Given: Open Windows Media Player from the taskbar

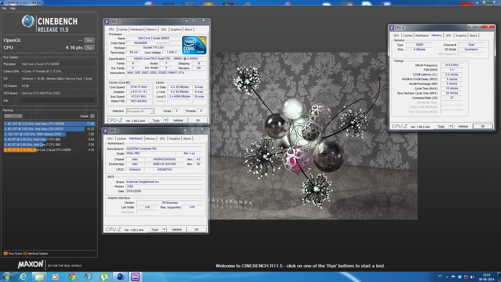Looking at the screenshot, I should [55, 277].
